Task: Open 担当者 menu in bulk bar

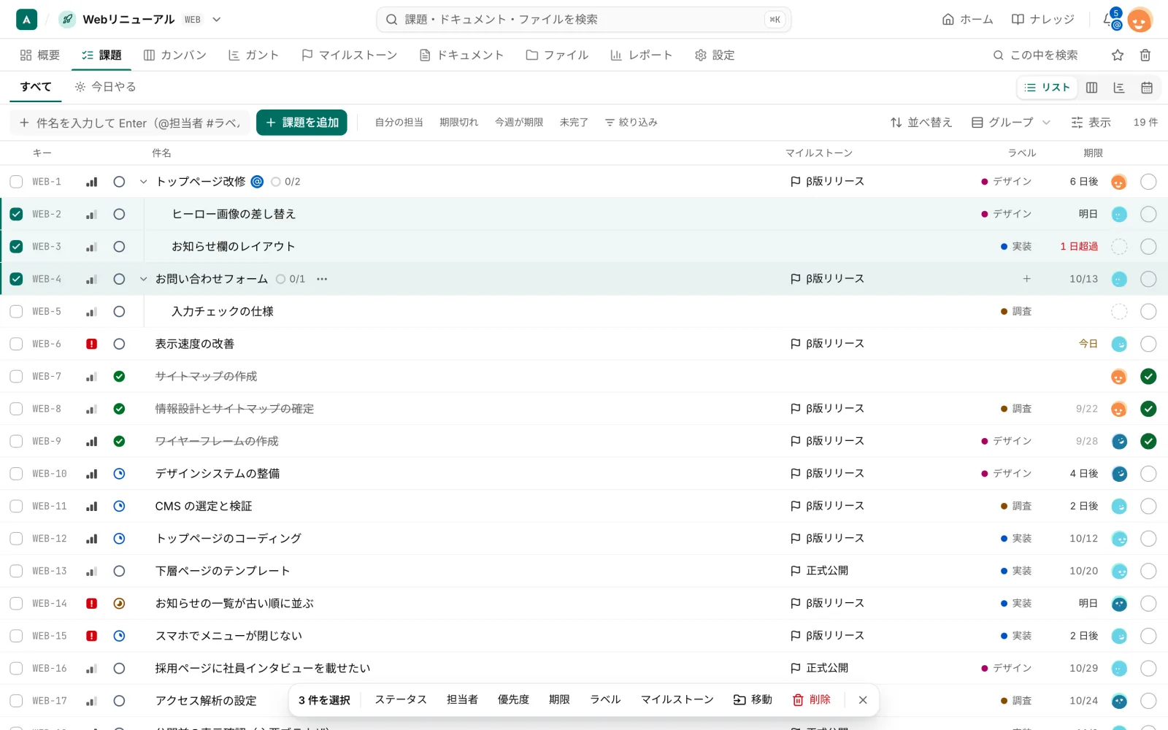Action: pyautogui.click(x=462, y=700)
